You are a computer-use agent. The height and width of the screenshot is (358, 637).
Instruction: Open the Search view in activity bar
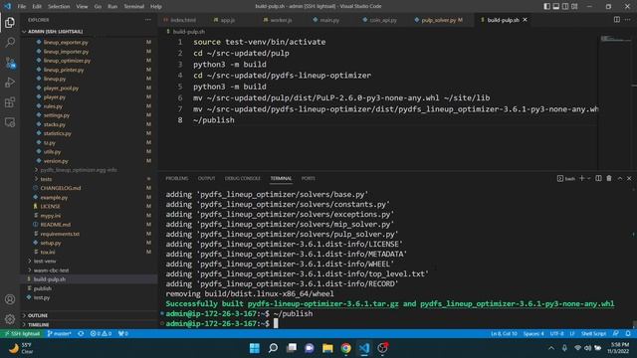[x=10, y=42]
